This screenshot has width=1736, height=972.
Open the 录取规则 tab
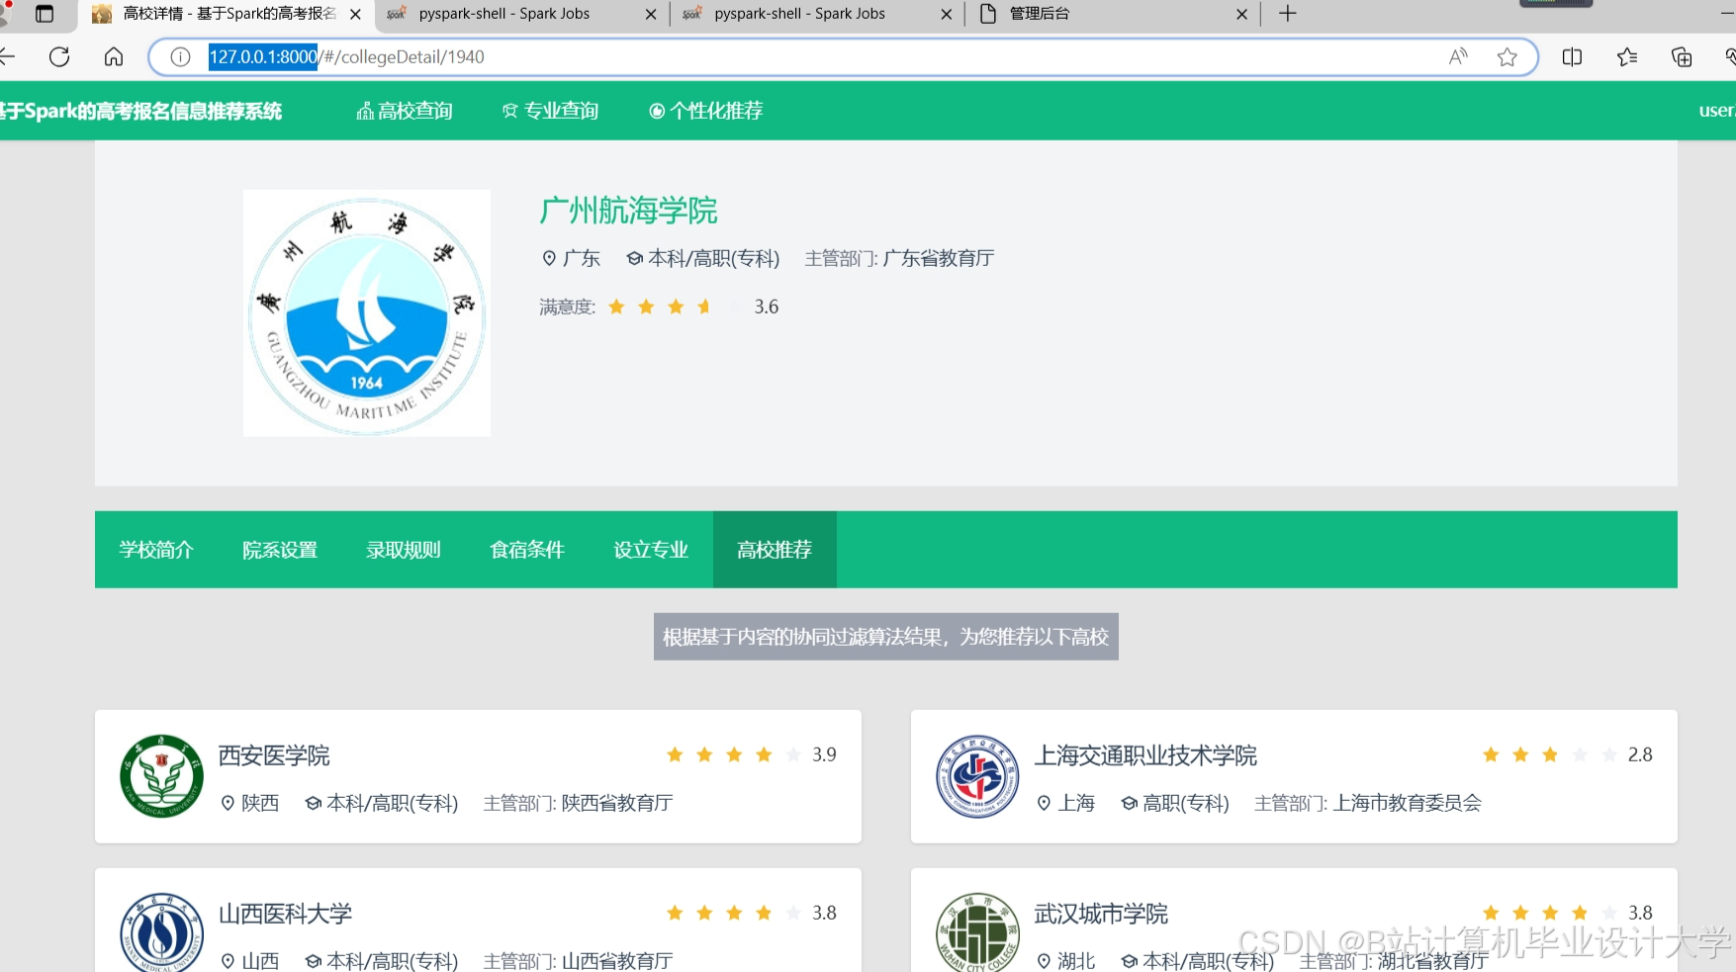click(x=403, y=550)
